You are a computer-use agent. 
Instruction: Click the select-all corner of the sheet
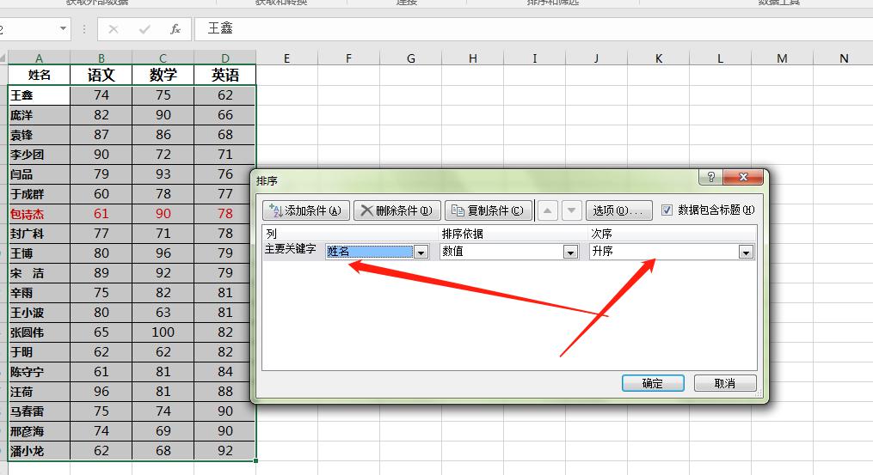[x=3, y=58]
